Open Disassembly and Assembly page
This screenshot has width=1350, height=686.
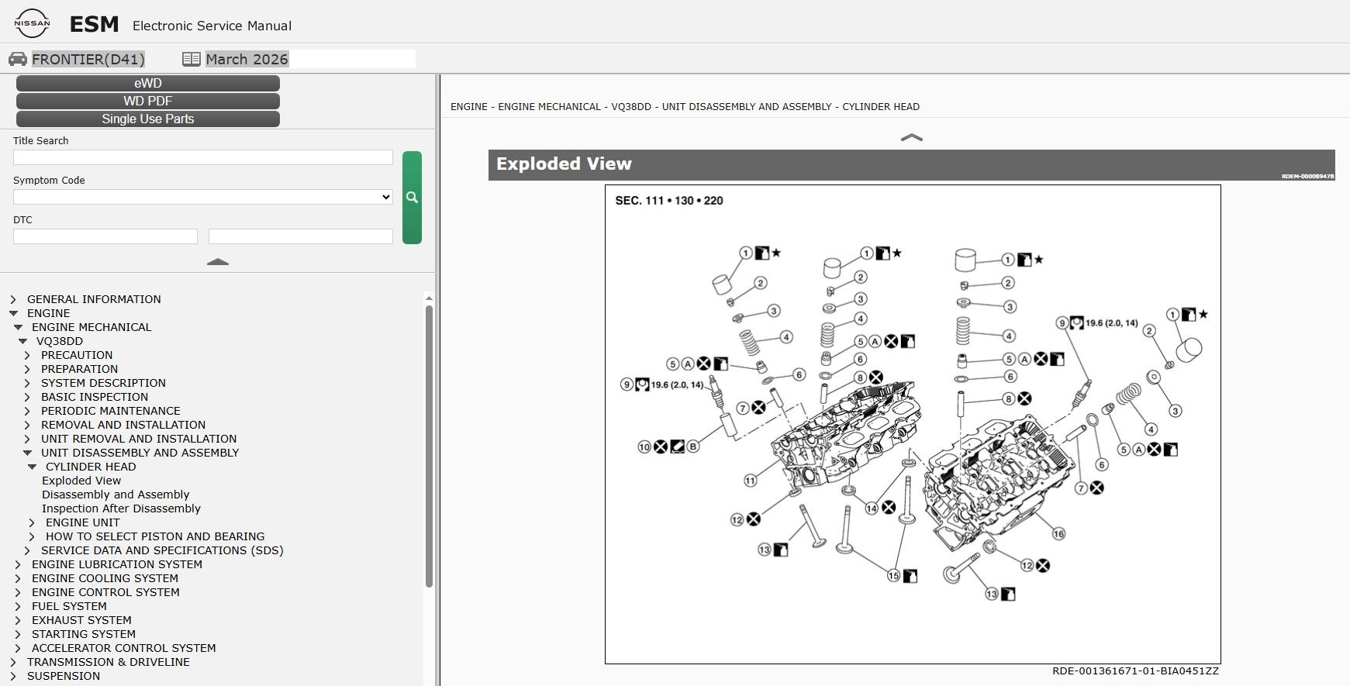pos(116,495)
